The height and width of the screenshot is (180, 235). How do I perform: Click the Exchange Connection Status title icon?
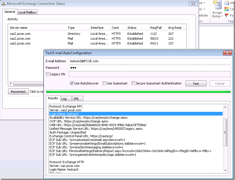pos(3,4)
